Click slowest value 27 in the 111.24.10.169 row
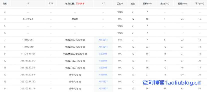The width and height of the screenshot is (207, 92). [182, 54]
